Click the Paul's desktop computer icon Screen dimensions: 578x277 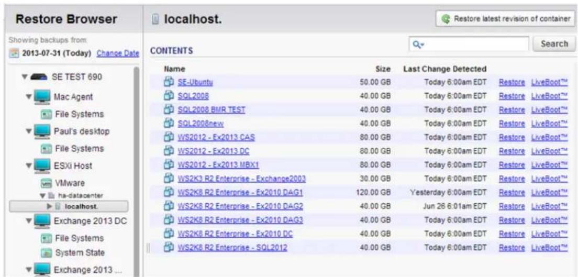tap(42, 132)
